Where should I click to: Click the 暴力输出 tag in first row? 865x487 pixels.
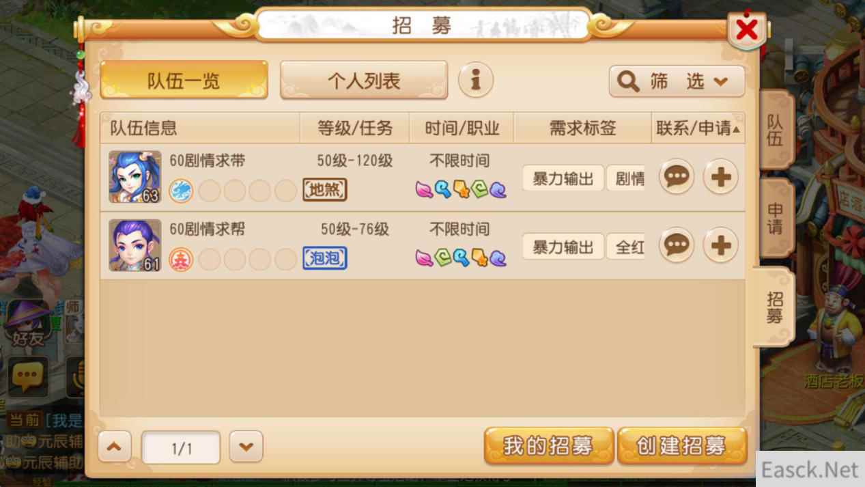(563, 178)
